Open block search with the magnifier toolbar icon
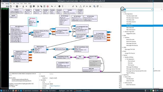Image resolution: width=163 pixels, height=92 pixels. point(94,6)
